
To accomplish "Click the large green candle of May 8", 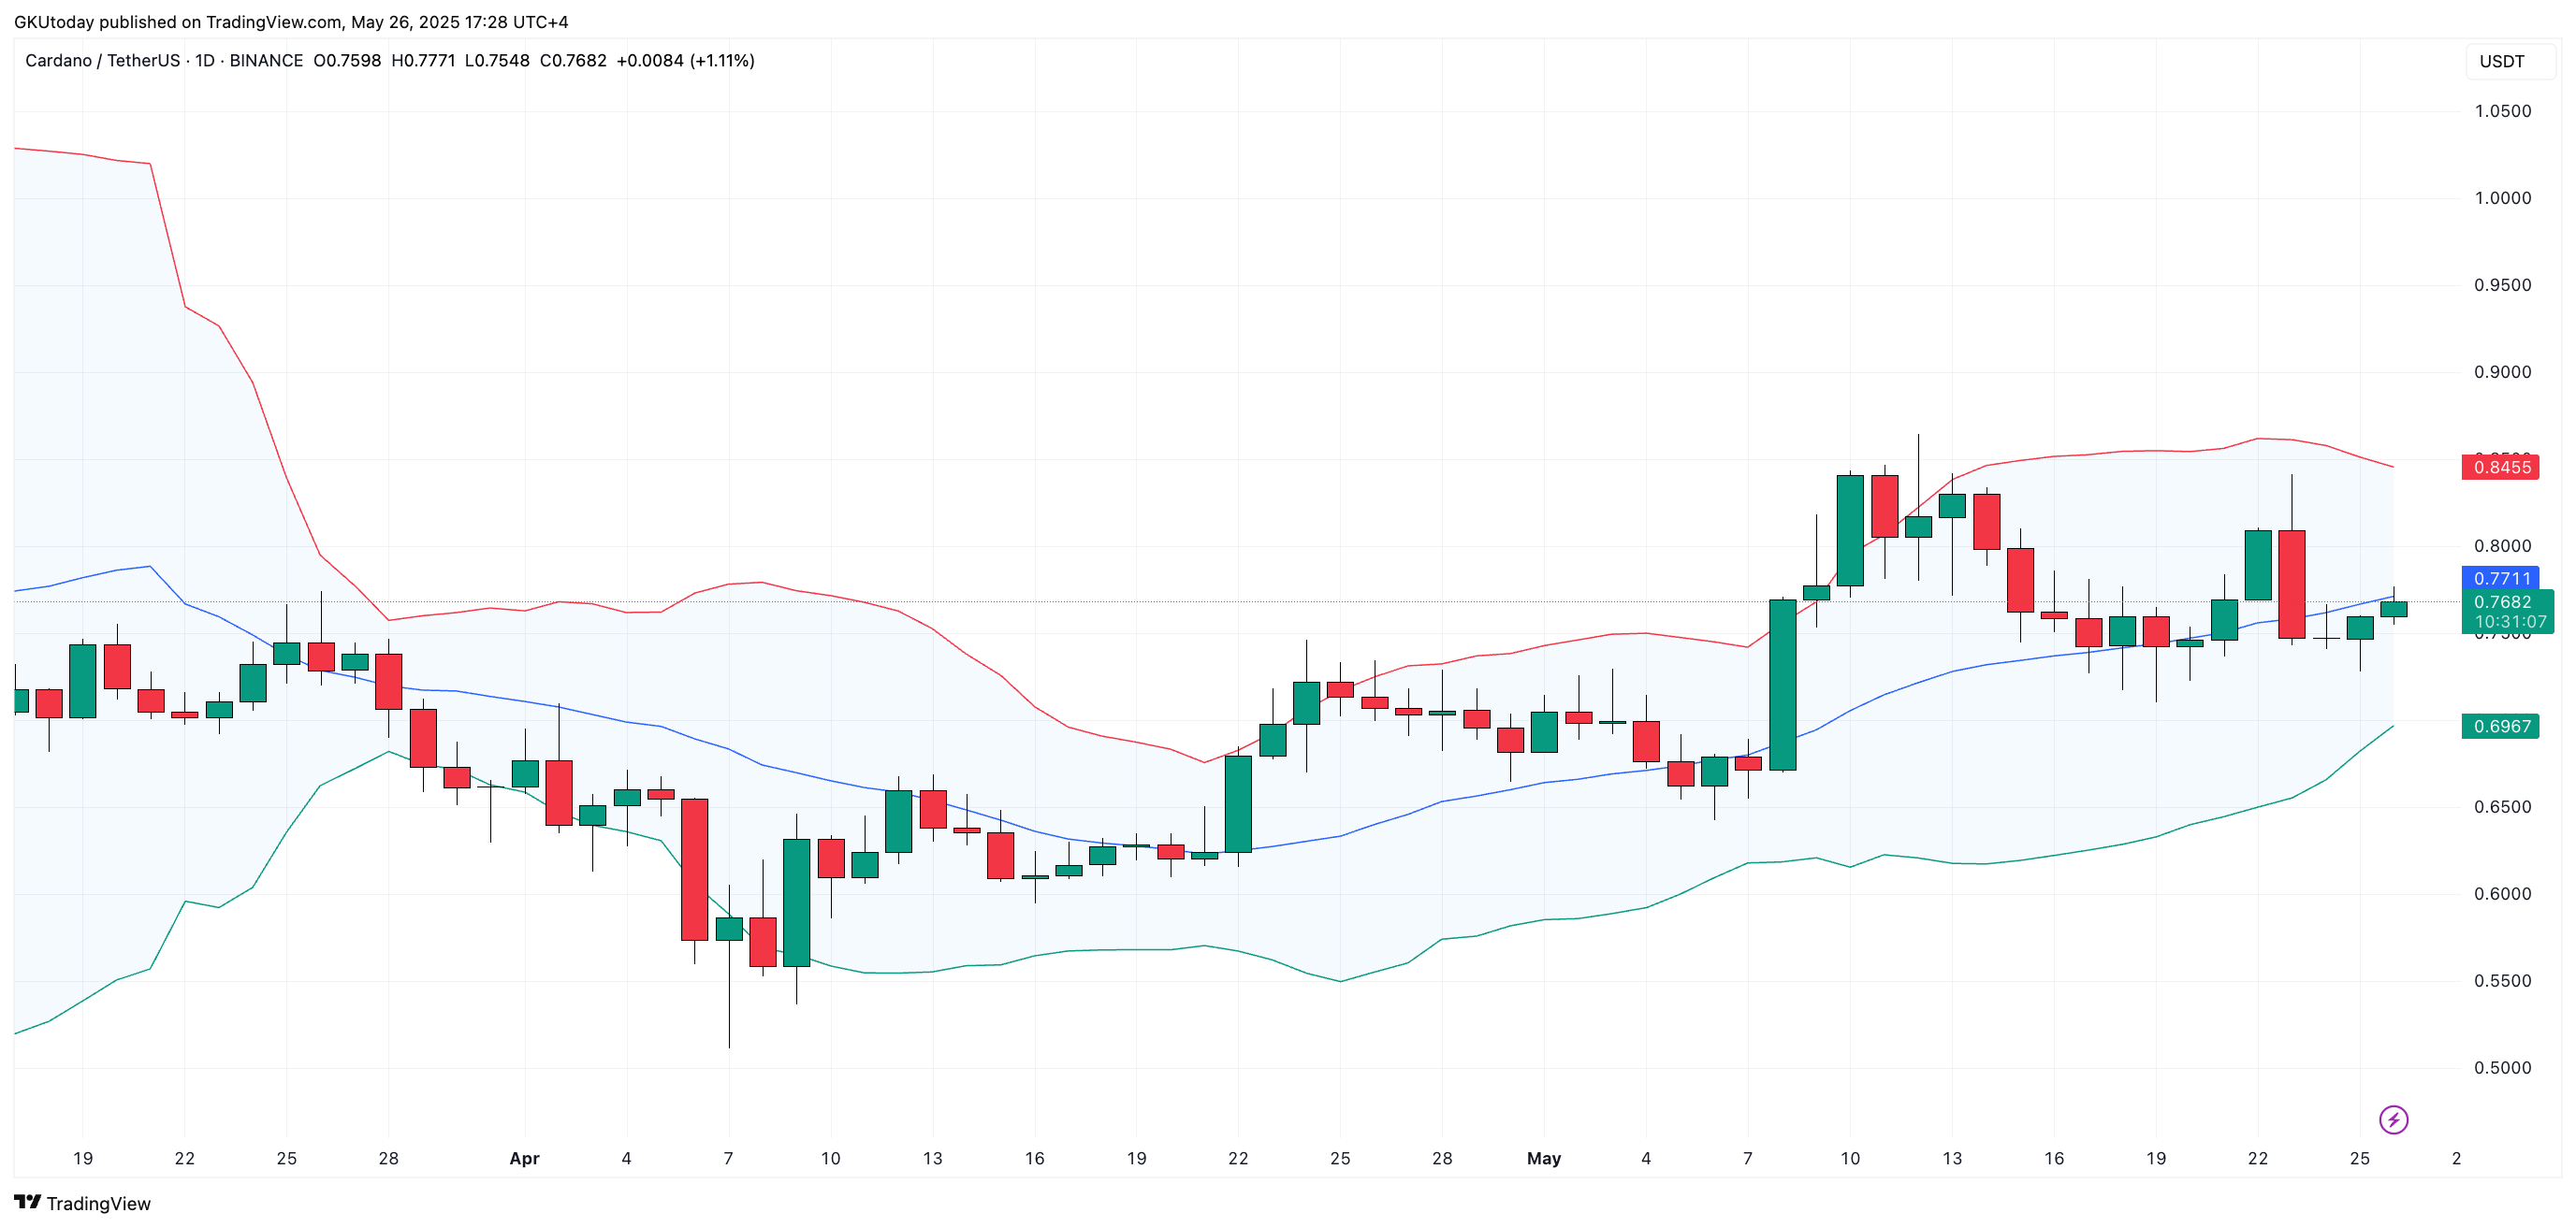I will (1782, 685).
